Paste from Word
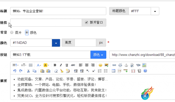Image resolution: width=175 pixels, height=102 pixels. 48,71
